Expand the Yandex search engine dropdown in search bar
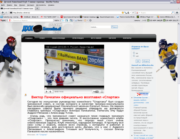This screenshot has height=139, width=180. [139, 13]
